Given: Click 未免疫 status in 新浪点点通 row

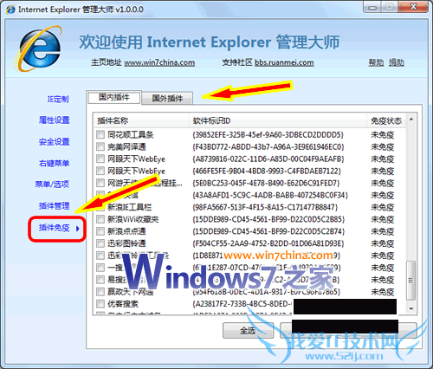Looking at the screenshot, I should 383,231.
